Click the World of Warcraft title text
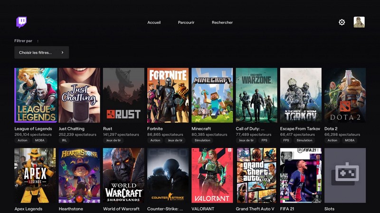 (121, 209)
